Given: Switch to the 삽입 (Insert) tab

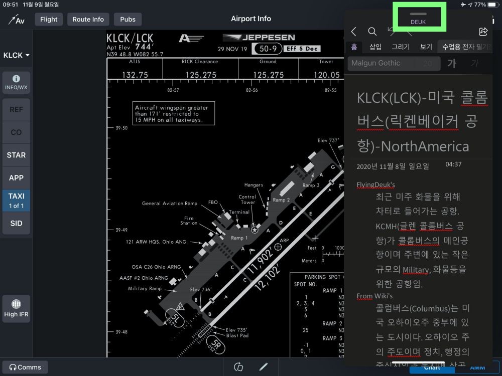Looking at the screenshot, I should [375, 47].
